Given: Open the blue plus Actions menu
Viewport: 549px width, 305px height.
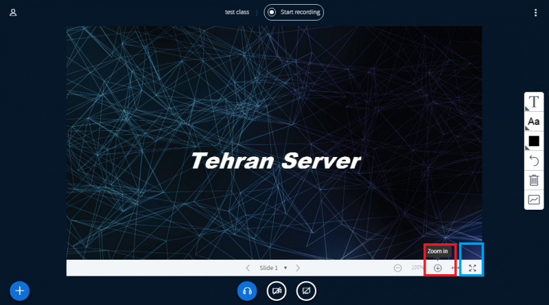Looking at the screenshot, I should [20, 291].
